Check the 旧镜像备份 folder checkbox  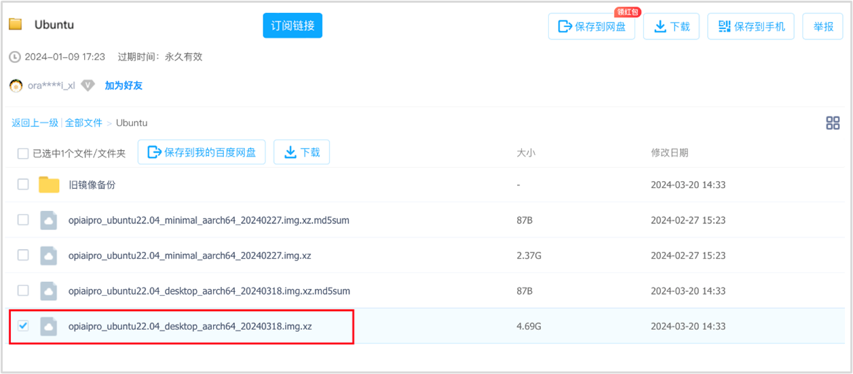coord(23,185)
